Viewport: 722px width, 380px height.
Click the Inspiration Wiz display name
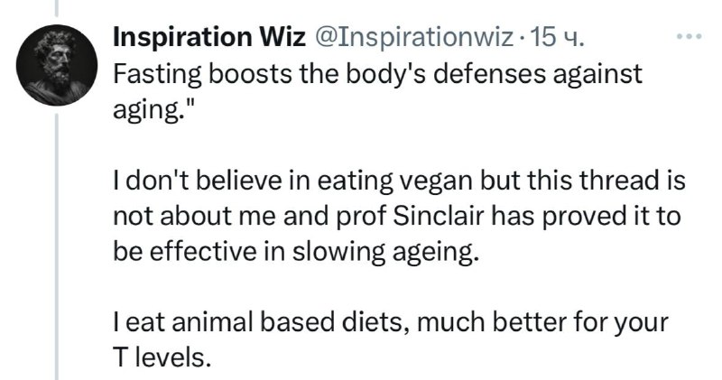(x=209, y=37)
